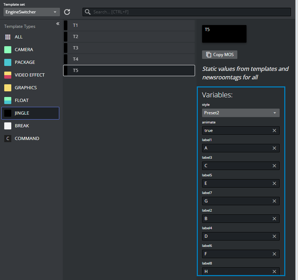Viewport: 298px width, 280px height.
Task: Click the Copy MOS button
Action: tap(220, 55)
